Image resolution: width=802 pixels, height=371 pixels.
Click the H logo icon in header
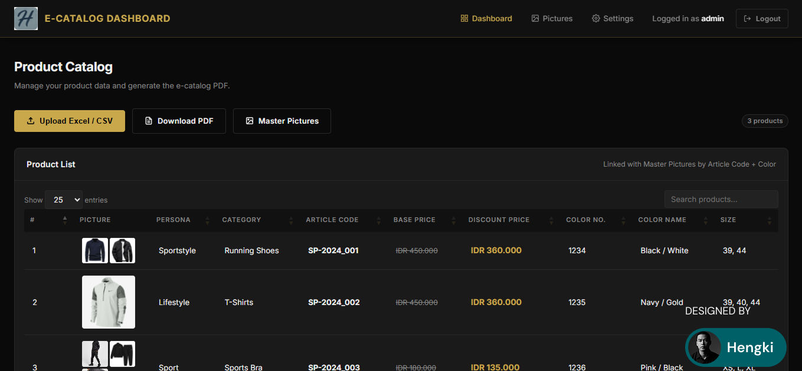[26, 19]
